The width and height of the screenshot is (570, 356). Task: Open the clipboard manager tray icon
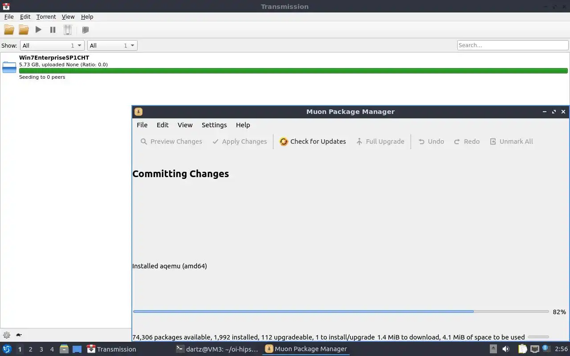(522, 349)
